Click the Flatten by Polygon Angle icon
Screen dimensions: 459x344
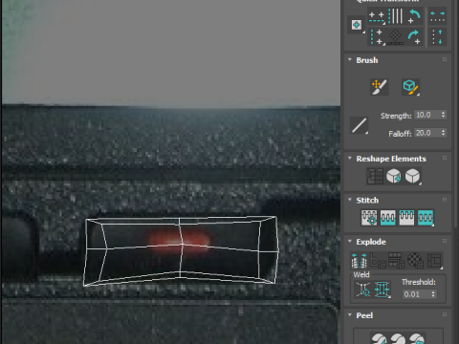tap(378, 260)
